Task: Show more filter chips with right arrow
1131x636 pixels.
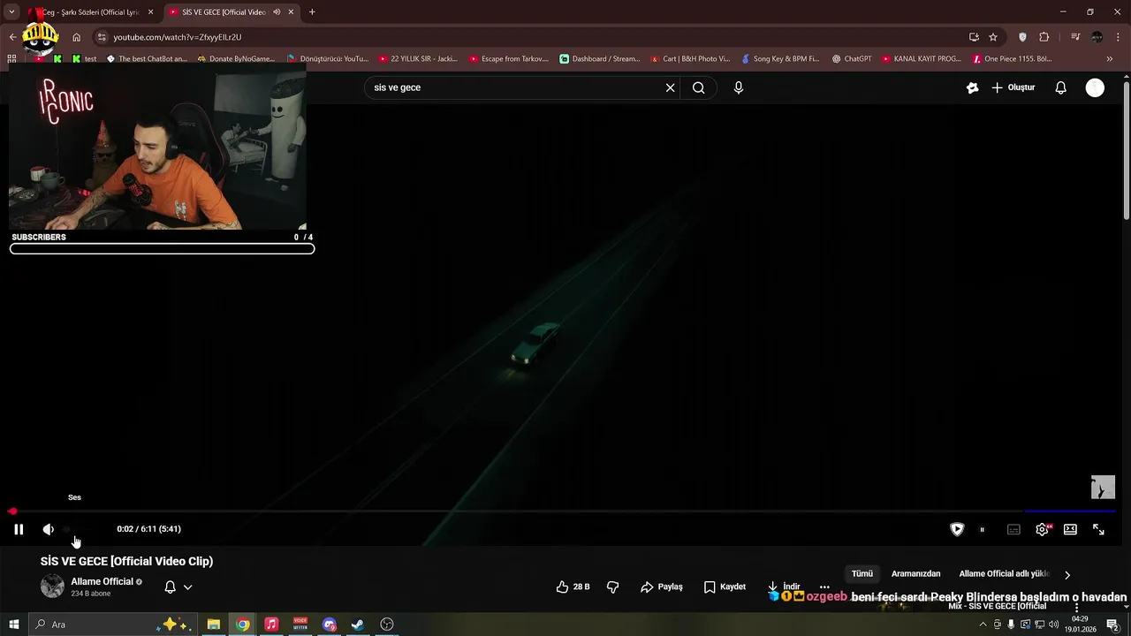Action: [x=1067, y=575]
